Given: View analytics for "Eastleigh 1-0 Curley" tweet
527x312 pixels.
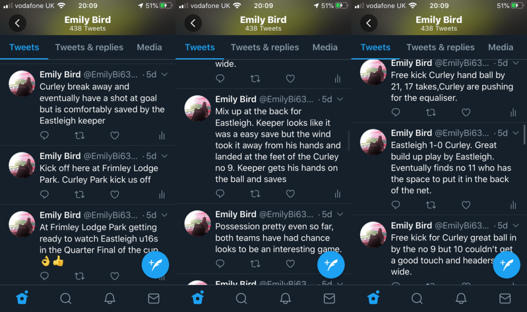Looking at the screenshot, I should click(x=513, y=205).
